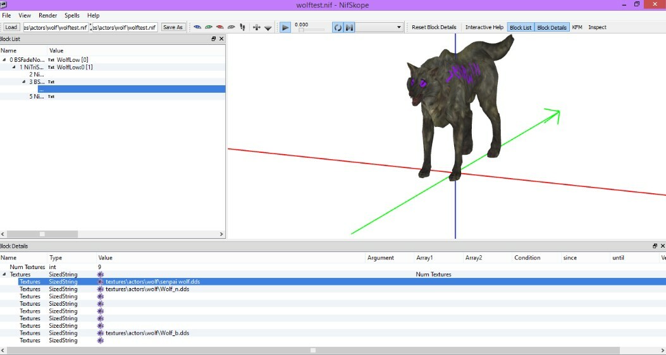Click Interactive Help
666x355 pixels.
tap(484, 27)
